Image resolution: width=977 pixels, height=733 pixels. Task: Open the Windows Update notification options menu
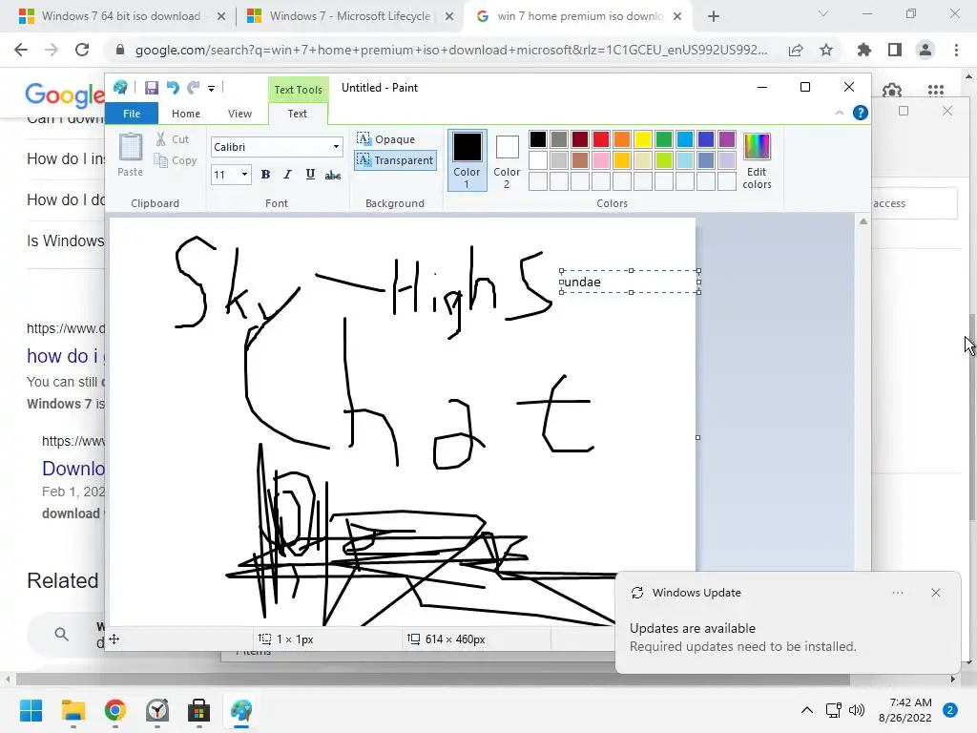pyautogui.click(x=897, y=593)
